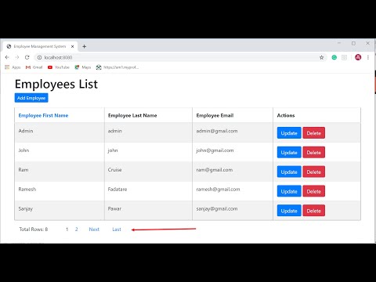Close the Employee Management System tab
The height and width of the screenshot is (282, 376).
(73, 46)
